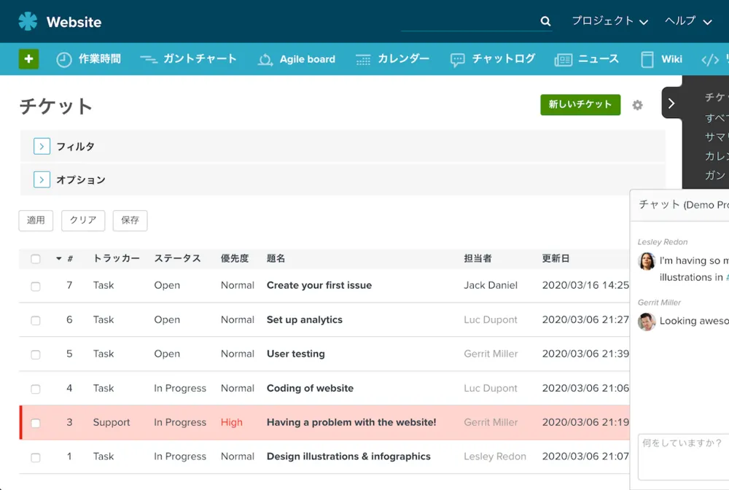Click the ニュース newspaper icon

(x=563, y=60)
